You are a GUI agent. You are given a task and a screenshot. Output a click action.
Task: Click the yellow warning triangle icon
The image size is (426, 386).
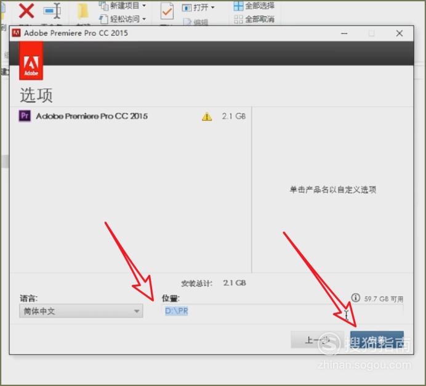[207, 117]
